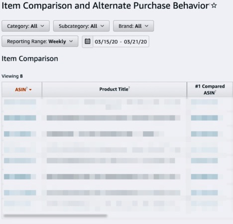233x224 pixels.
Task: Open the first blurred ASIN link in table
Action: [20, 102]
